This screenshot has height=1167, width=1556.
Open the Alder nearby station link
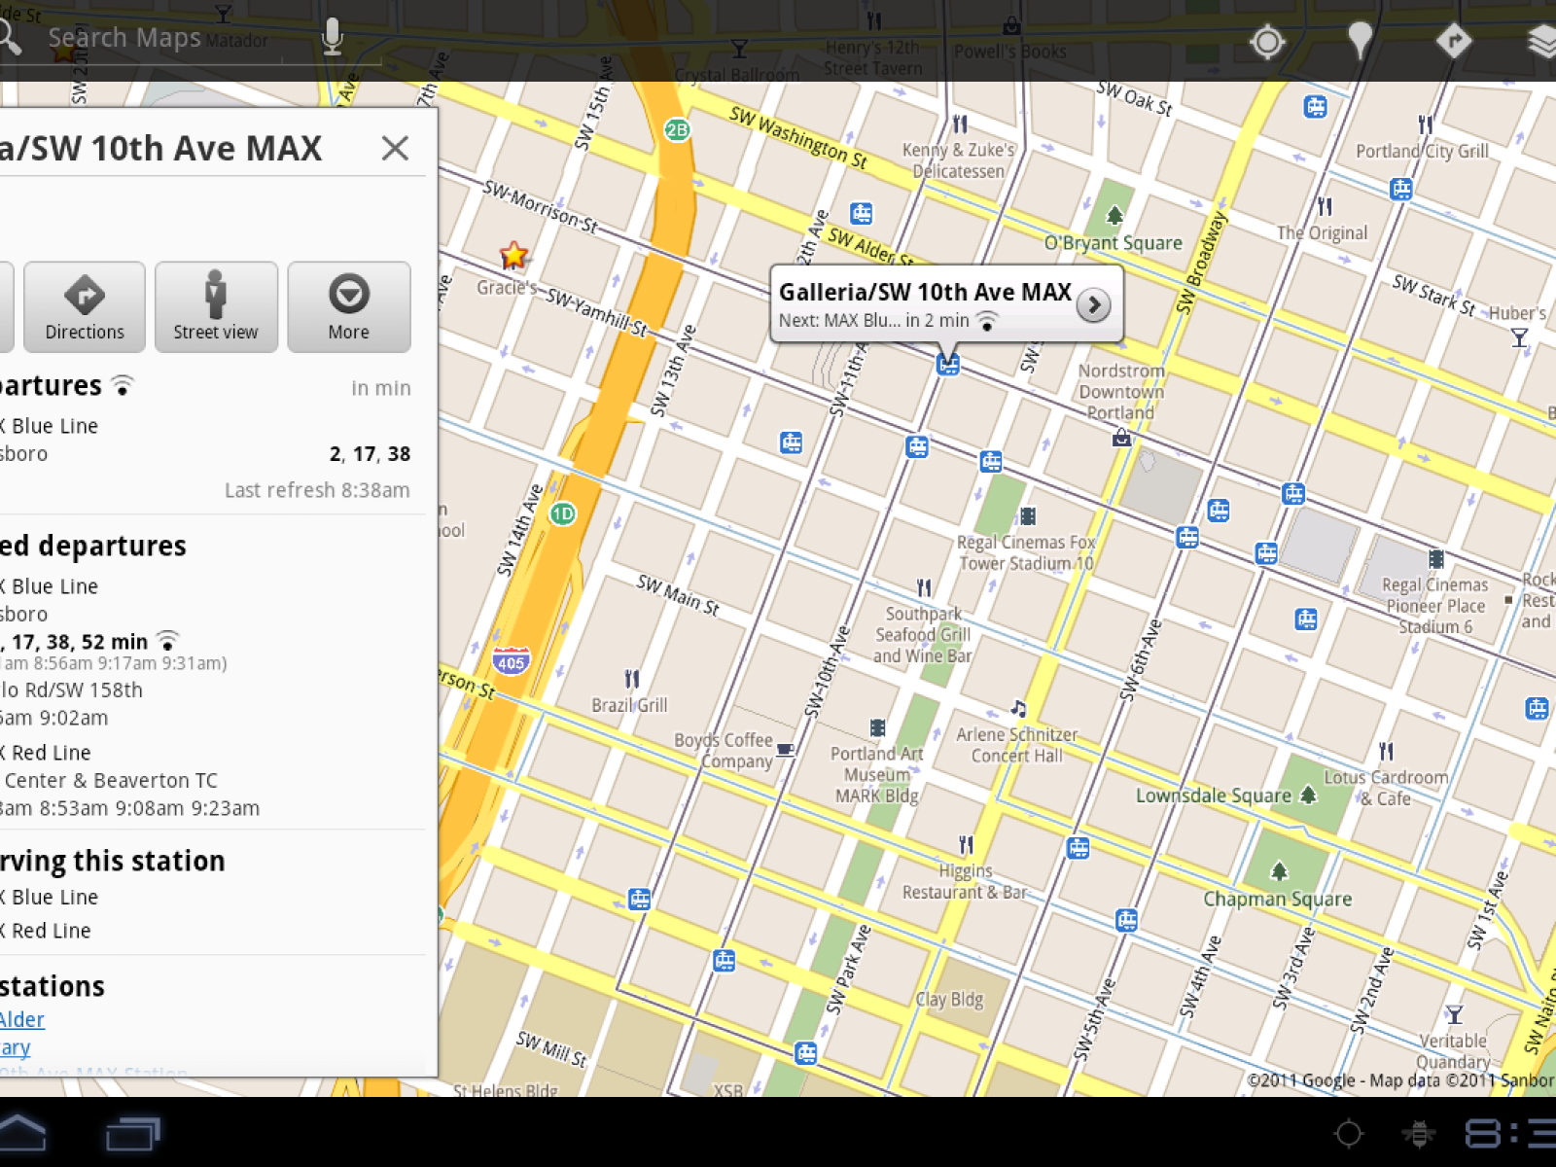pyautogui.click(x=22, y=1019)
